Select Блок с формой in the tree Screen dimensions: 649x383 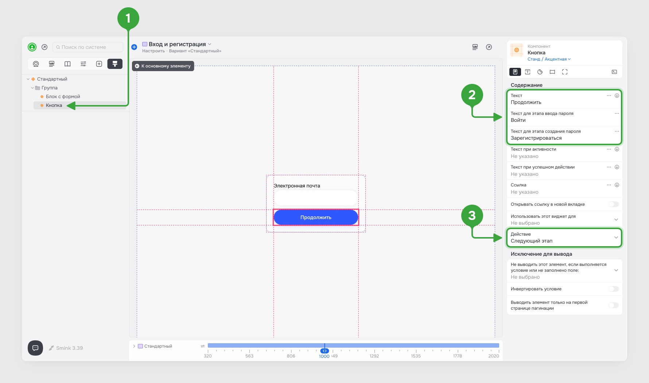tap(63, 97)
